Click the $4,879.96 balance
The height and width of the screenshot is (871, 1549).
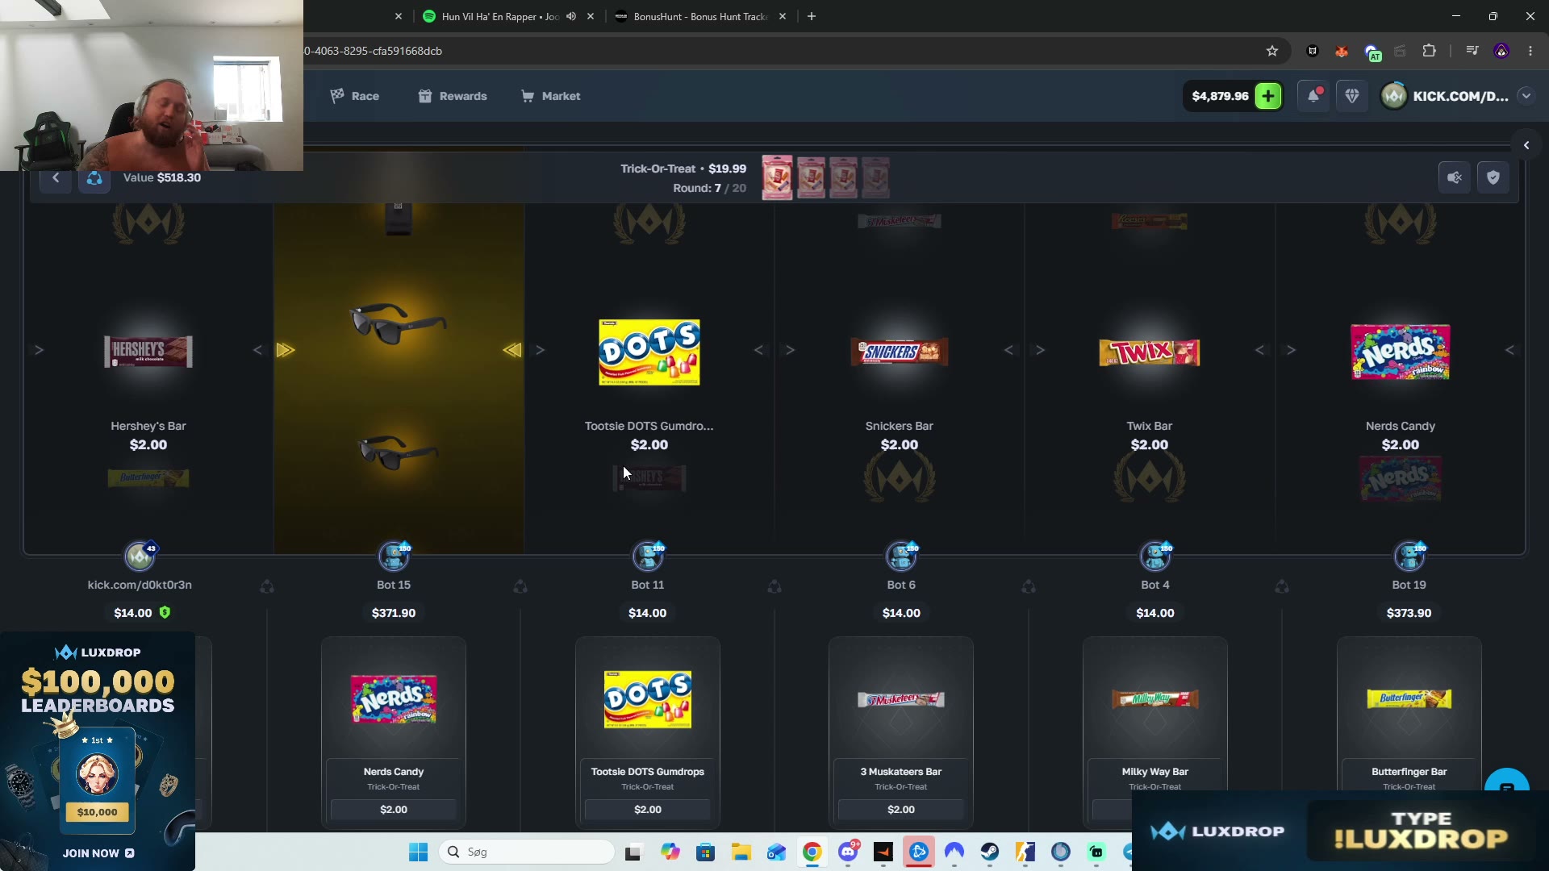point(1220,96)
